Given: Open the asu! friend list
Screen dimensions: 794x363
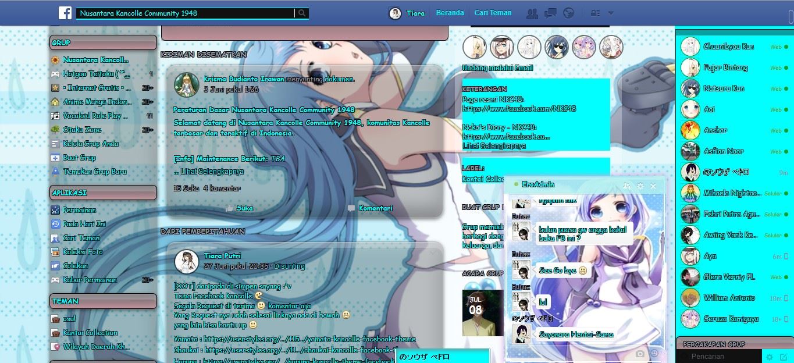Looking at the screenshot, I should click(x=69, y=319).
